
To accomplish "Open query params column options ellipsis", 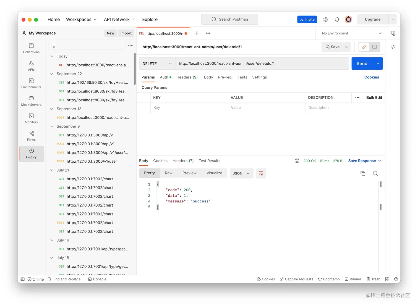I will (x=357, y=97).
